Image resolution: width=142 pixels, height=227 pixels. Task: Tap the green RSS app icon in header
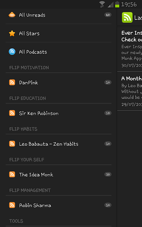127,17
